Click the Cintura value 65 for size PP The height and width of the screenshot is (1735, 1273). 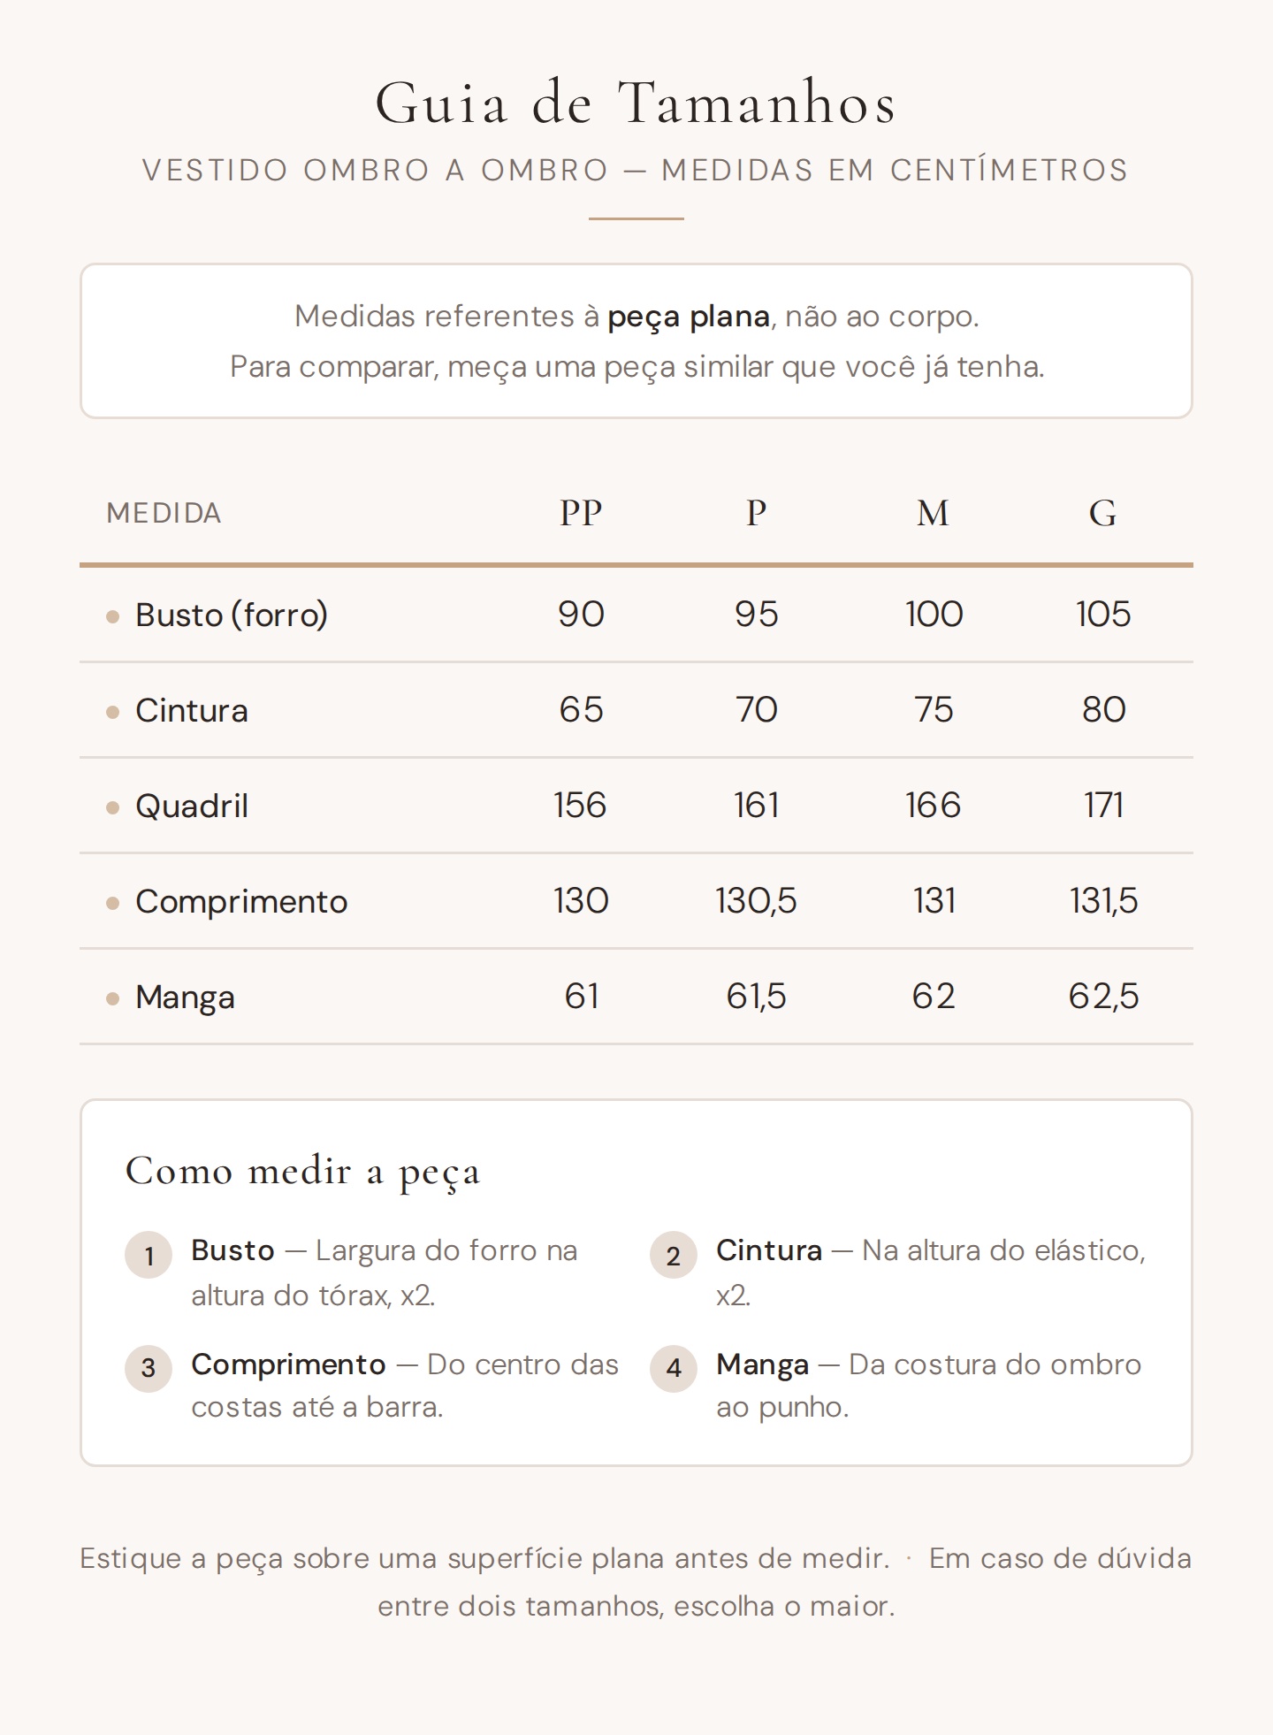[x=581, y=710]
